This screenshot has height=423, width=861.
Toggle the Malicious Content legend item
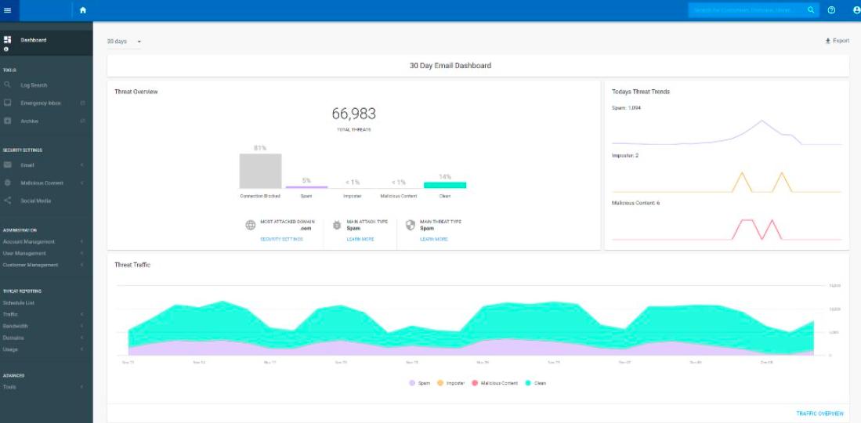[494, 383]
